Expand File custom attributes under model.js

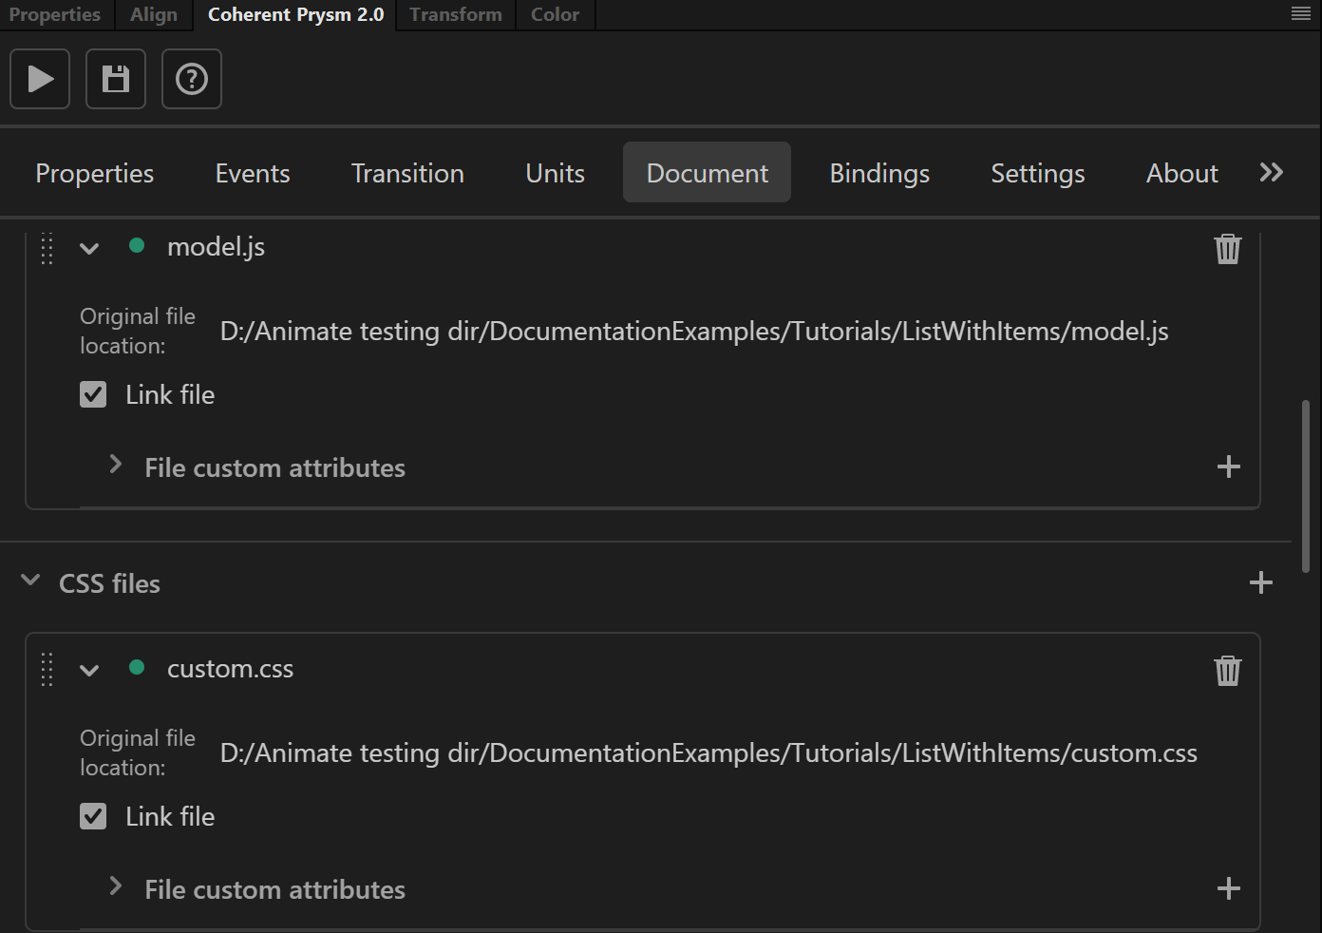[x=116, y=464]
